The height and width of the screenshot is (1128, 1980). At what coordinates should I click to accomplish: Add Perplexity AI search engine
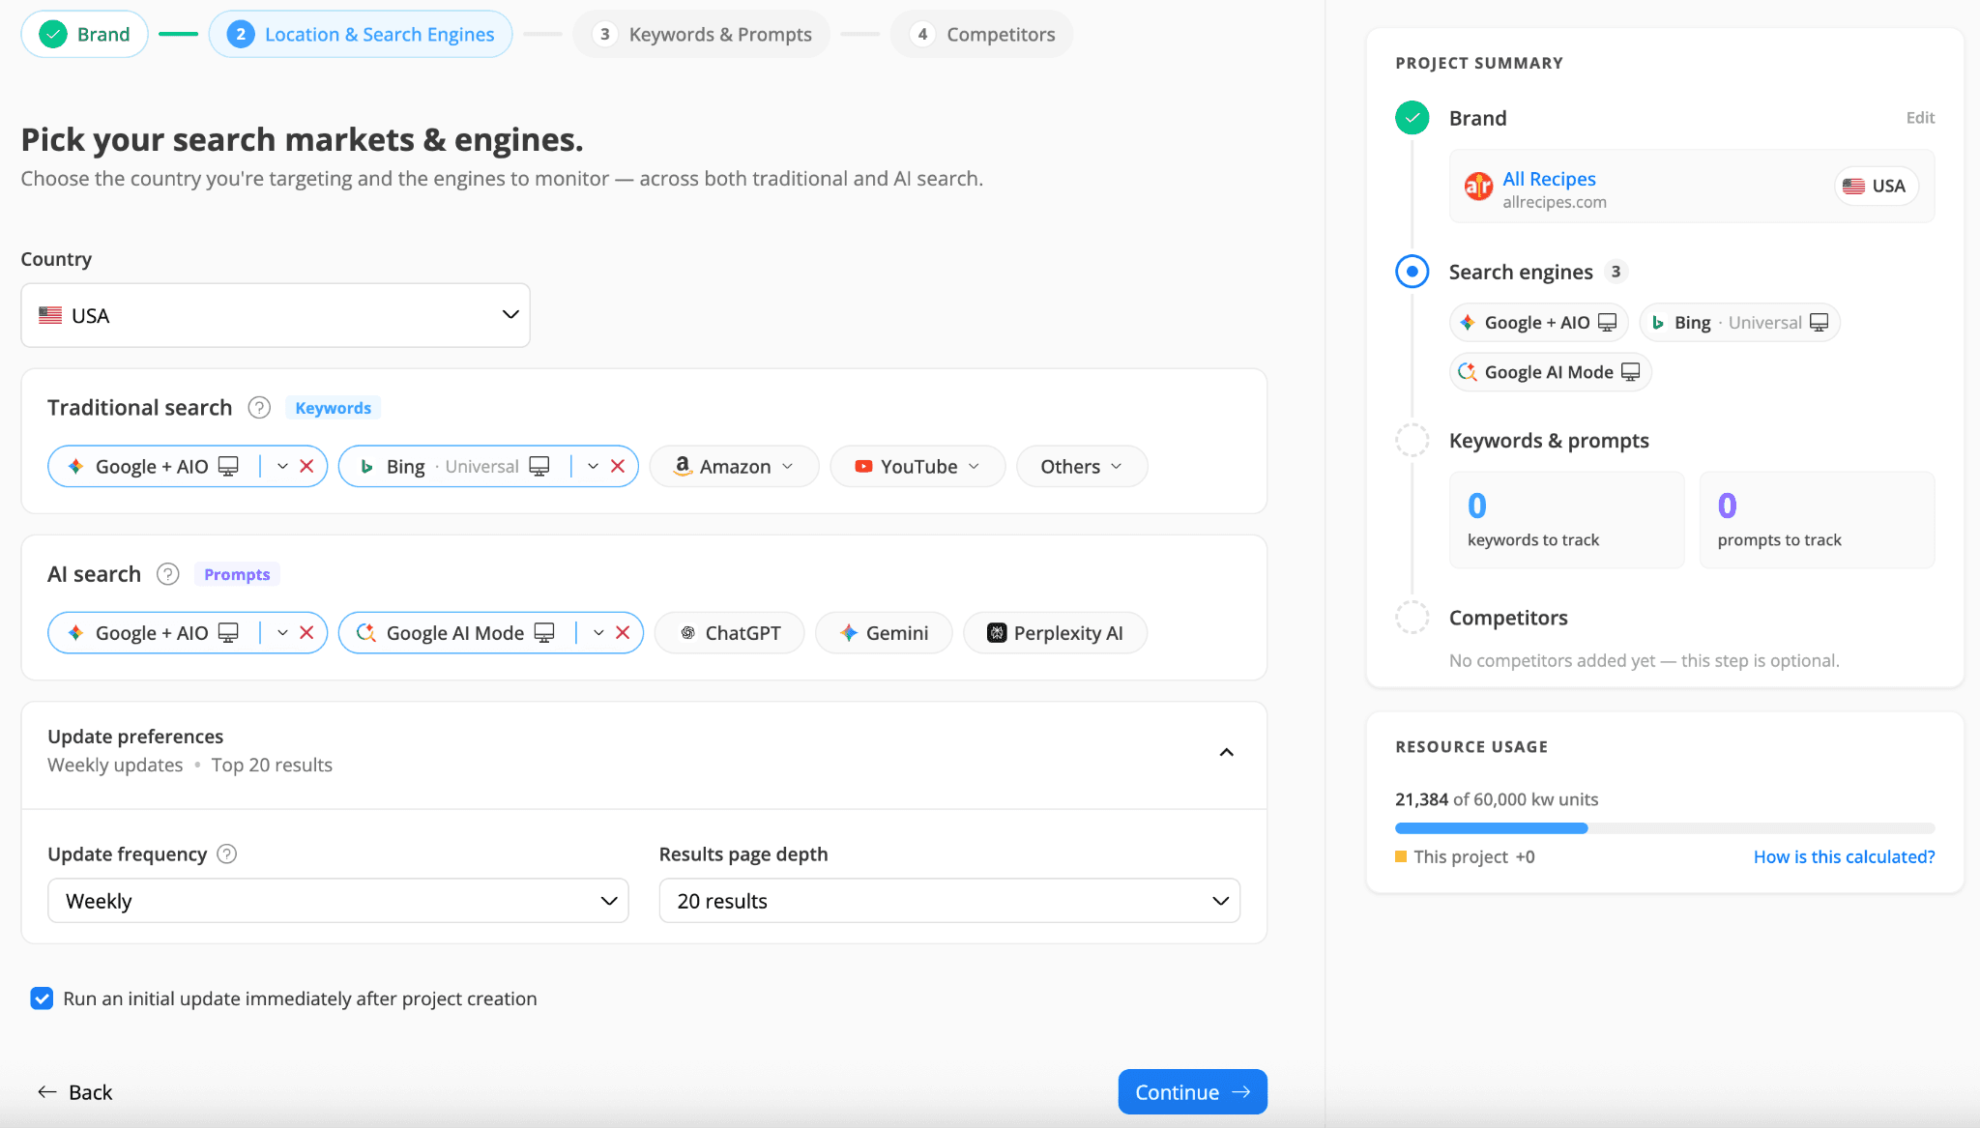pyautogui.click(x=1056, y=633)
